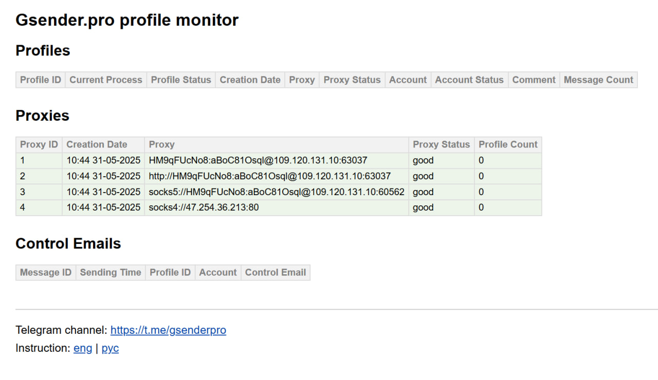The image size is (658, 380).
Task: Click the Comment column header
Action: point(534,80)
